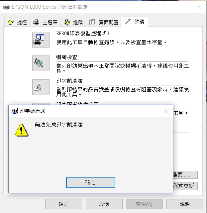Click 確定 at the bottom of preferences window
This screenshot has height=213, width=207.
point(63,204)
